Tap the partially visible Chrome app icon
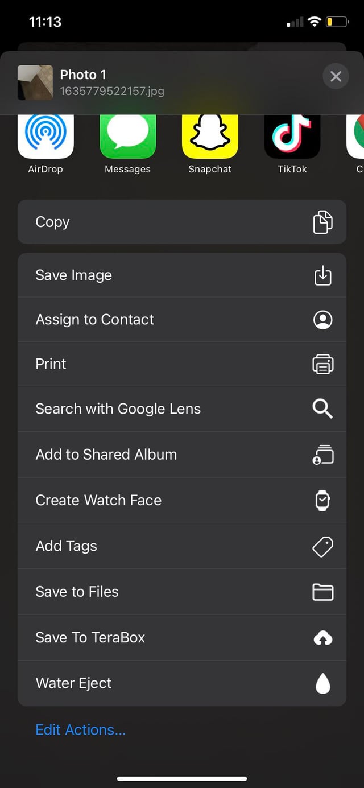This screenshot has height=788, width=364. [356, 136]
